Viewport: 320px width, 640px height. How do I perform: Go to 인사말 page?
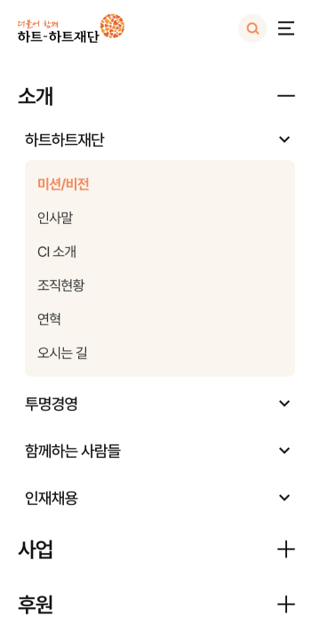[x=55, y=219]
